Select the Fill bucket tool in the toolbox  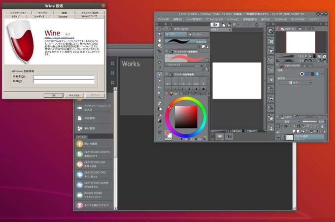[x=160, y=115]
